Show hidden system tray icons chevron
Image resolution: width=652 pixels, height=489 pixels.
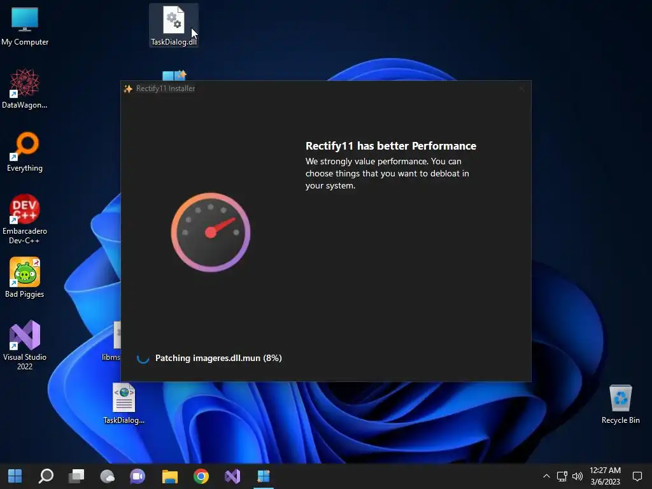pos(546,476)
